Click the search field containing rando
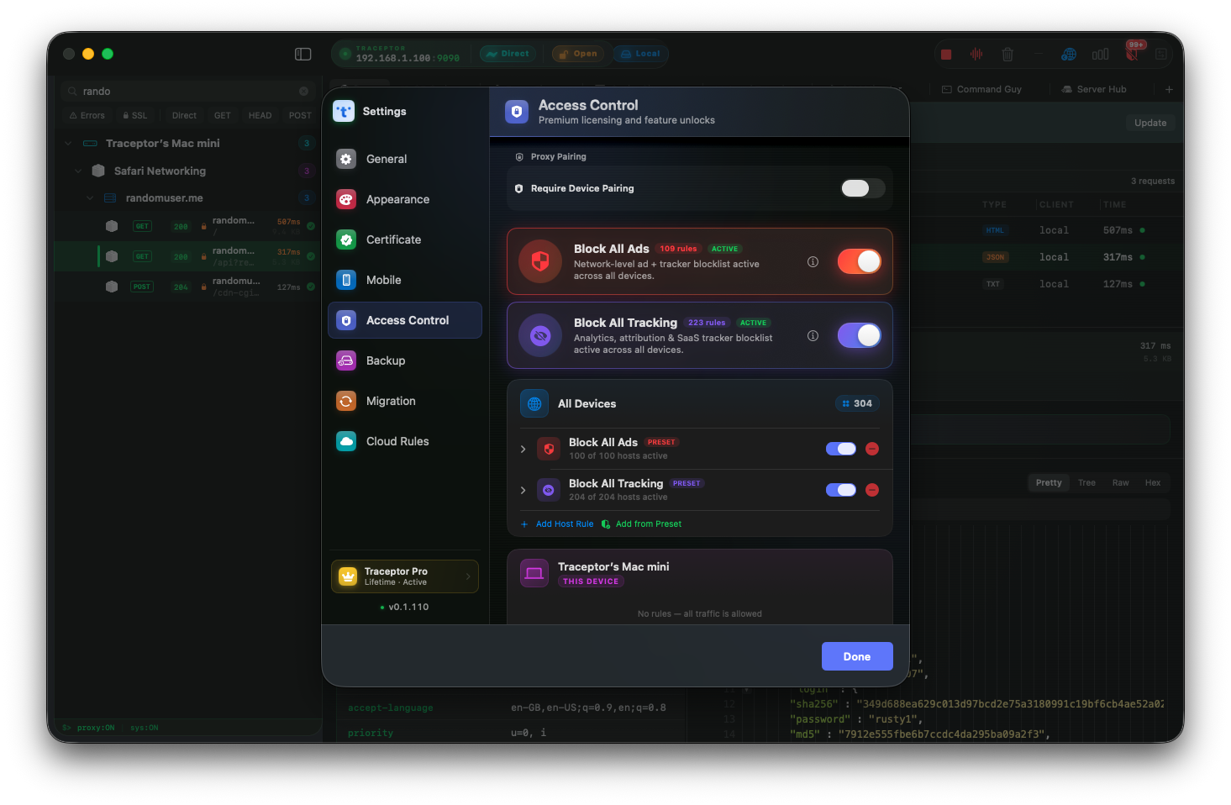 pyautogui.click(x=188, y=91)
